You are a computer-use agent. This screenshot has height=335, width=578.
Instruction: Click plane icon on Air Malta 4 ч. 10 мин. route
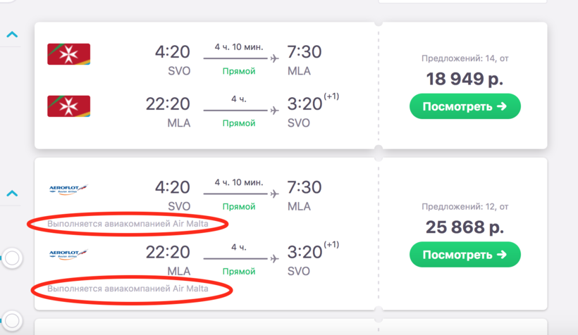tap(274, 58)
